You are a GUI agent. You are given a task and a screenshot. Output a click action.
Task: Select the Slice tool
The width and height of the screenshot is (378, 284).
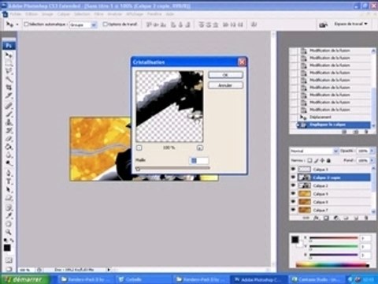pyautogui.click(x=9, y=95)
